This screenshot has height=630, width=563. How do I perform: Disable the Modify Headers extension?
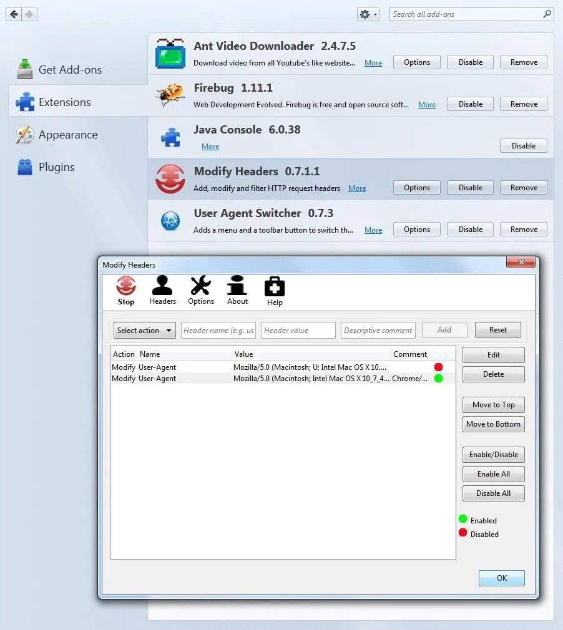coord(470,188)
